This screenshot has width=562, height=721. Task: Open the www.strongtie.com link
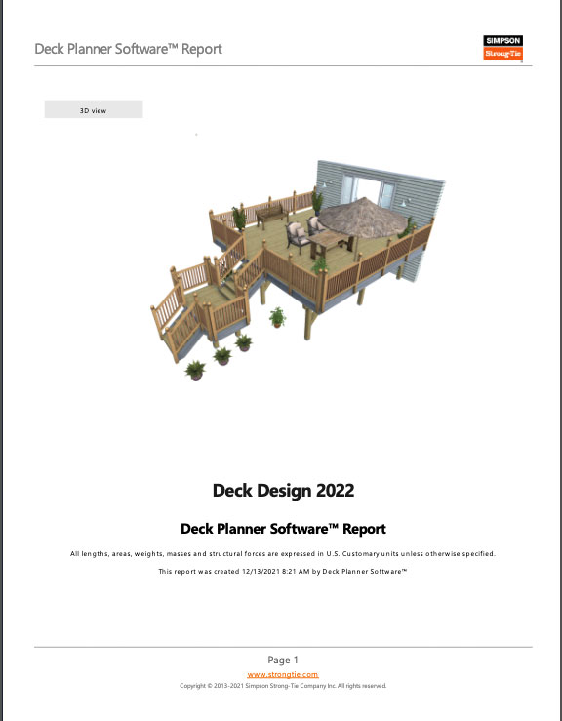click(282, 674)
